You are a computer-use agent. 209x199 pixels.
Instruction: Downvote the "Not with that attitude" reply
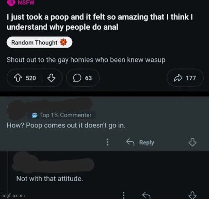[192, 195]
